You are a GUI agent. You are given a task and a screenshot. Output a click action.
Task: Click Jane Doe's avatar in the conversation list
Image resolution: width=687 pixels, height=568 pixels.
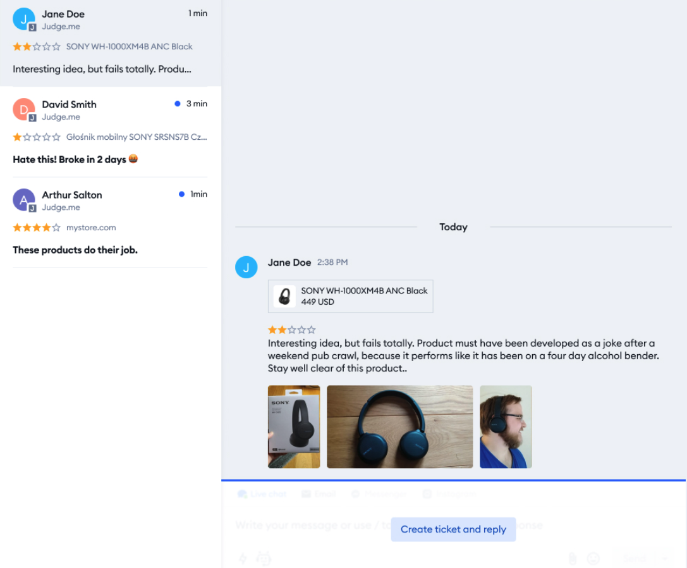click(x=23, y=19)
